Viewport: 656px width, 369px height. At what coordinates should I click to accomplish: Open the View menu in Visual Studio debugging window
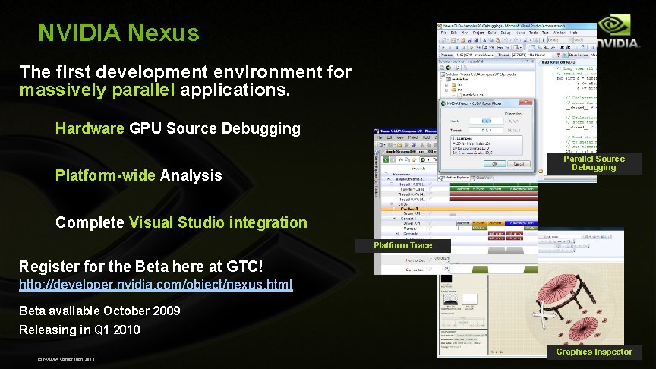[465, 33]
